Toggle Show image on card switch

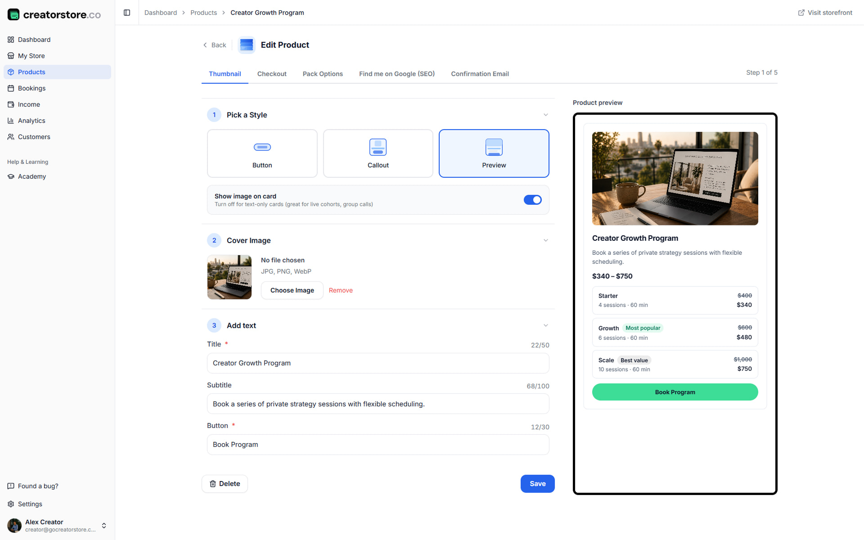click(x=533, y=200)
